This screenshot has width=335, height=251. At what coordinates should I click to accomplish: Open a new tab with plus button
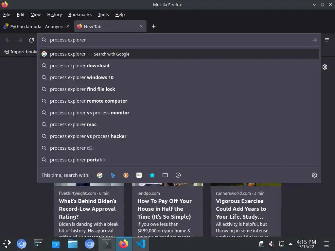coord(154,26)
